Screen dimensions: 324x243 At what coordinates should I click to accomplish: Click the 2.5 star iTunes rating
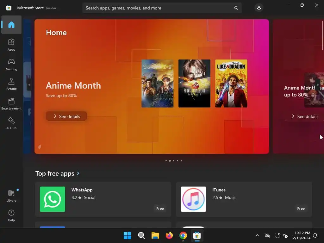tap(217, 197)
